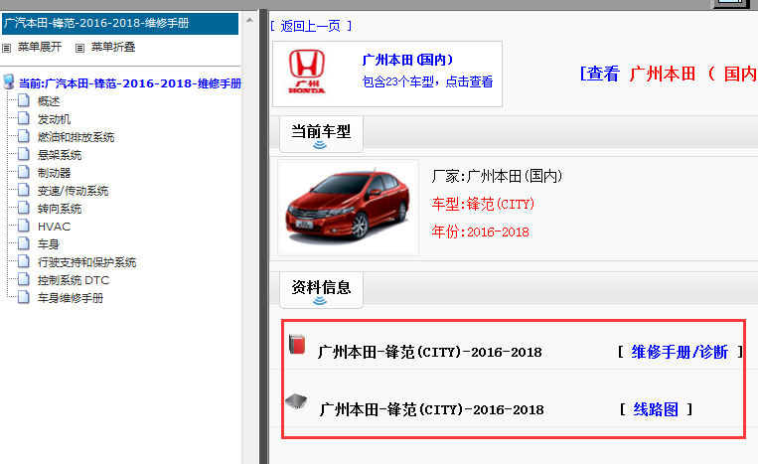Select the 资料信息 tab header
The width and height of the screenshot is (758, 464).
[321, 290]
